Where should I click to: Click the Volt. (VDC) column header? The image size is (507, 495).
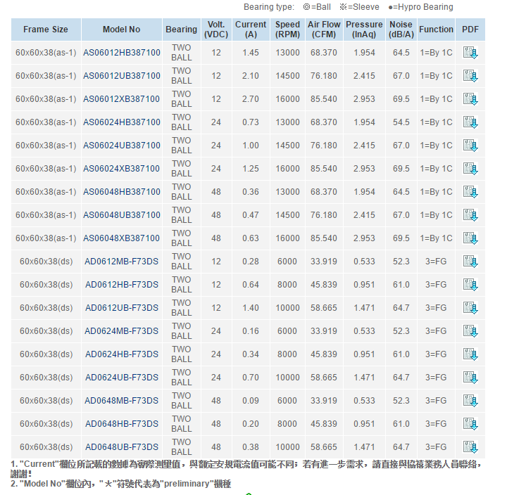[x=216, y=30]
